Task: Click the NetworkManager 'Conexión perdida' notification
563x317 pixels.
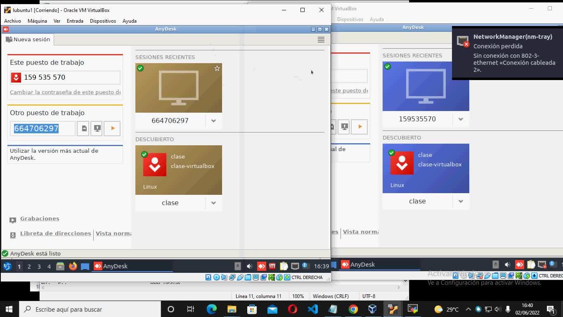Action: [x=508, y=53]
